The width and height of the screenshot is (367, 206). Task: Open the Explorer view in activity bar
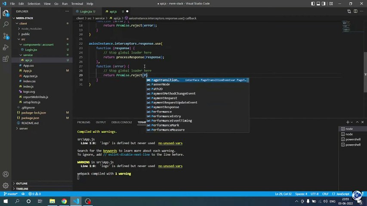[x=6, y=13]
